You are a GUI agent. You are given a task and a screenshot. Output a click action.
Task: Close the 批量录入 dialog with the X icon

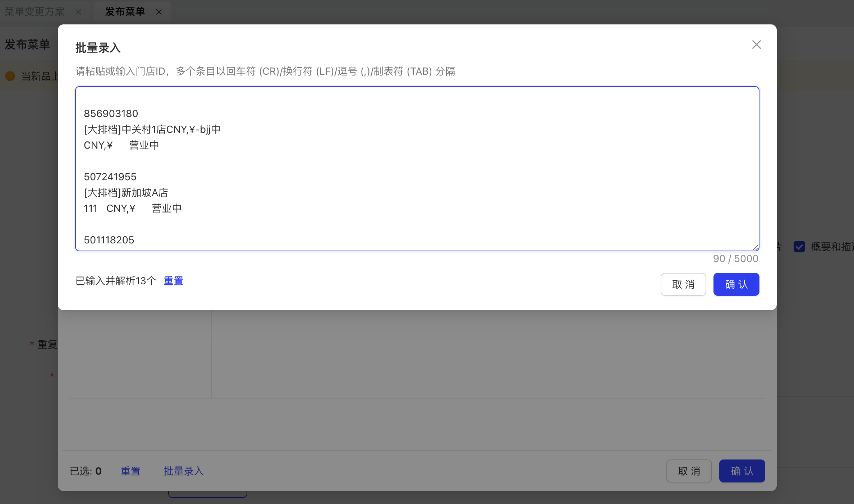click(x=756, y=45)
